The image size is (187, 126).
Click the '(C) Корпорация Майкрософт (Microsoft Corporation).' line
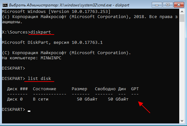pos(67,53)
